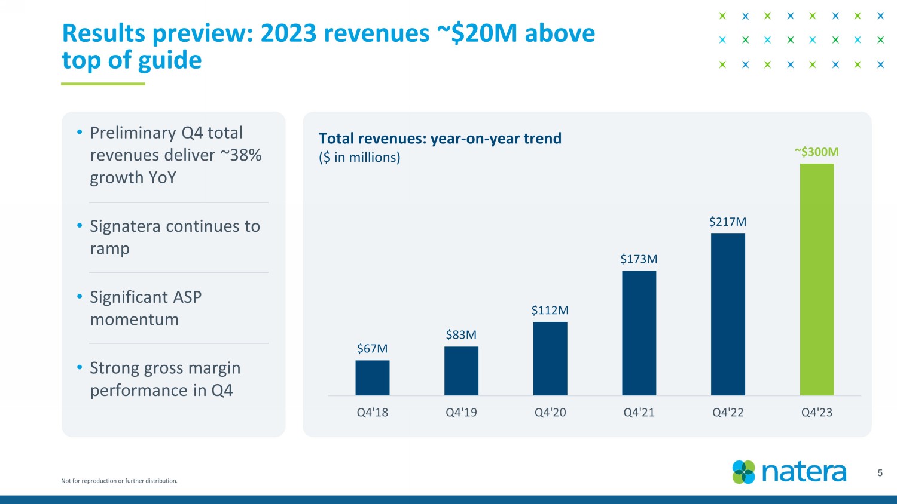Select the Q4'20 revenue bar
This screenshot has height=504, width=897.
(550, 358)
